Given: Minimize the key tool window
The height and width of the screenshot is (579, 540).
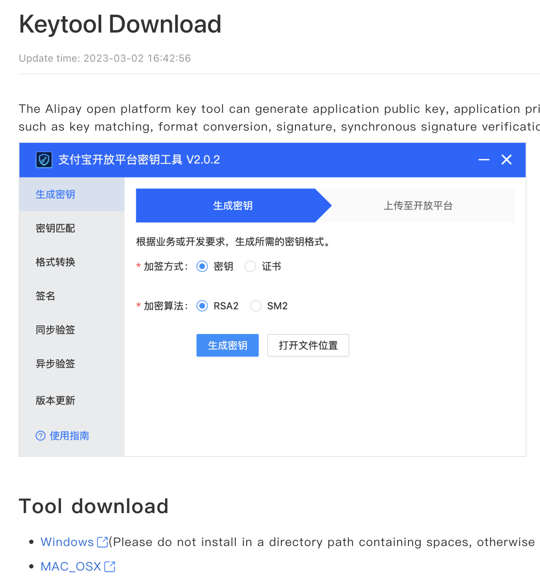Looking at the screenshot, I should click(x=484, y=160).
